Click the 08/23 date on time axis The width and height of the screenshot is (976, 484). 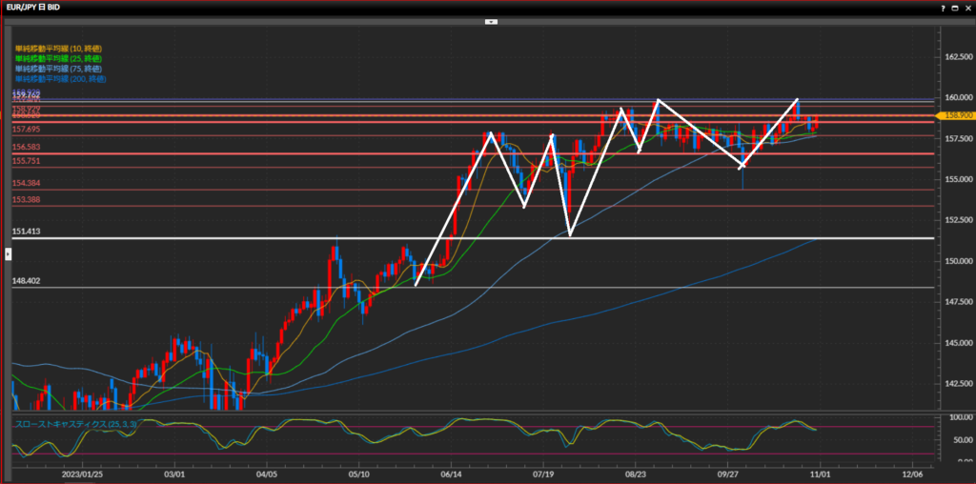637,472
